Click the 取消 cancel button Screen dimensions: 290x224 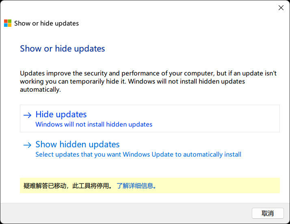coord(268,213)
